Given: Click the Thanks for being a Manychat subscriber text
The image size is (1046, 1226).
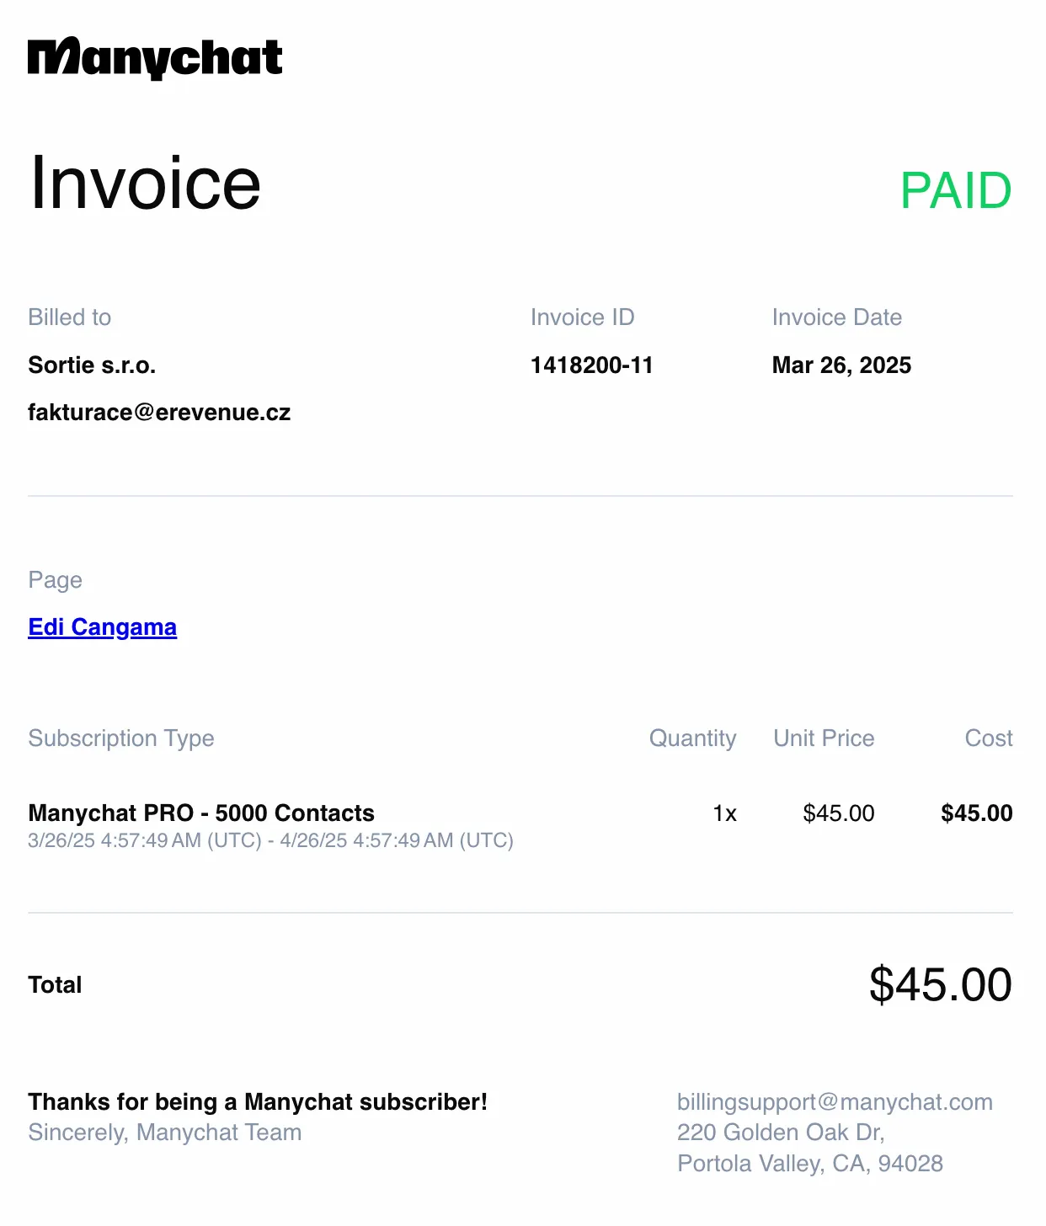Looking at the screenshot, I should point(258,1102).
